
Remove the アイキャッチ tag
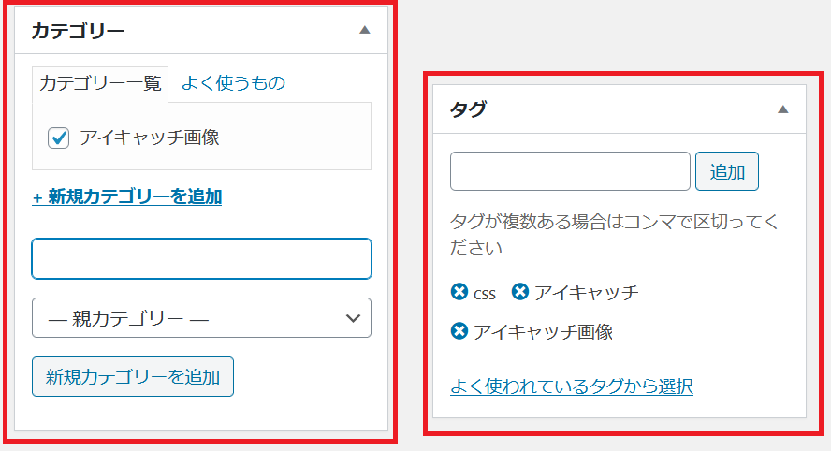coord(520,293)
